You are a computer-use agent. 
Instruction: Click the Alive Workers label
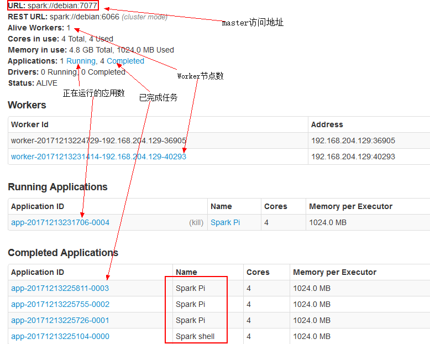coord(36,28)
